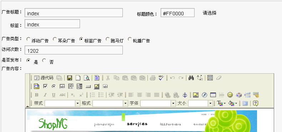Run spell check with the ABC checkmark icon
This screenshot has width=282, height=132.
click(161, 78)
